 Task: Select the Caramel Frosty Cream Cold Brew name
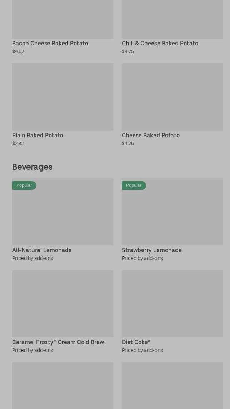(x=58, y=342)
